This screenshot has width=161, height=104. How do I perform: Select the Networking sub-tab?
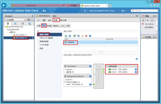(44, 26)
